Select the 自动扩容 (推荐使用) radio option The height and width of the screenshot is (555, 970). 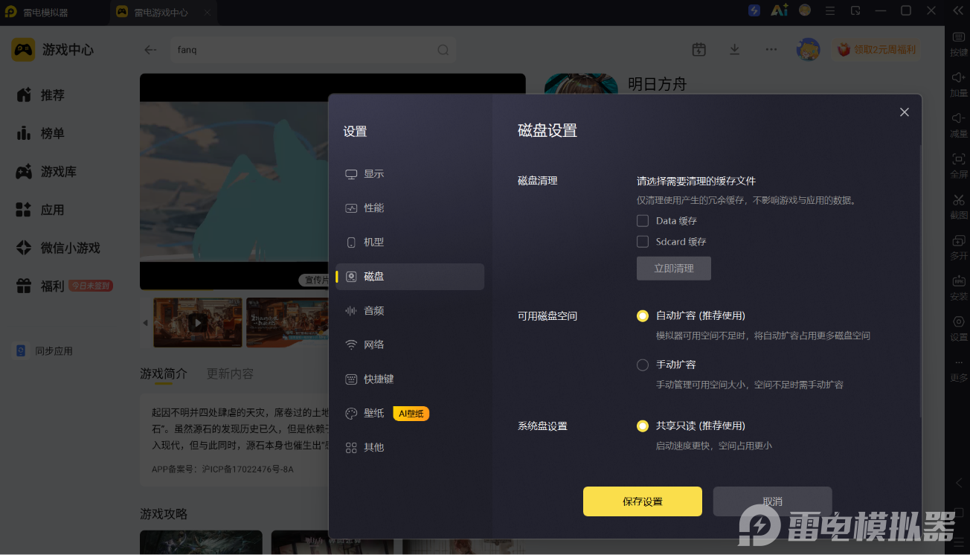tap(643, 315)
